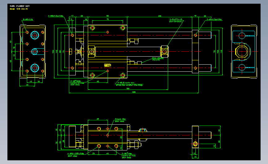Click the "35" dimension under the left end view

[x=27, y=85]
